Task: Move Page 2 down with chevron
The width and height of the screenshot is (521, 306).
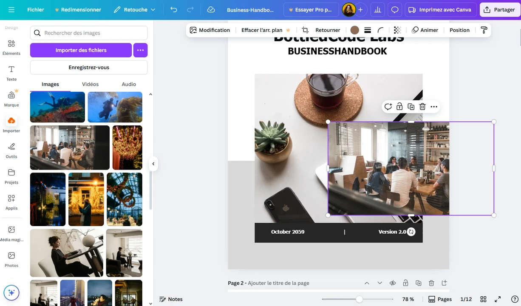Action: 380,283
